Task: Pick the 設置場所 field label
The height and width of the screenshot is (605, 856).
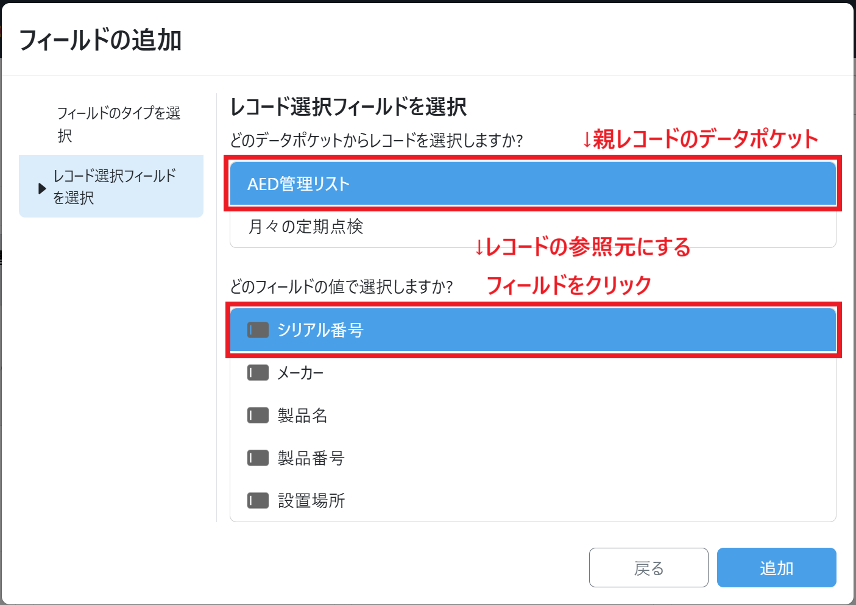Action: click(311, 501)
